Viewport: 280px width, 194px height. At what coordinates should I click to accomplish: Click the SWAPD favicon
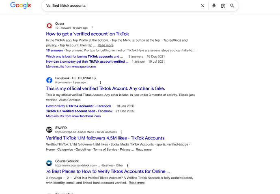[x=49, y=130]
